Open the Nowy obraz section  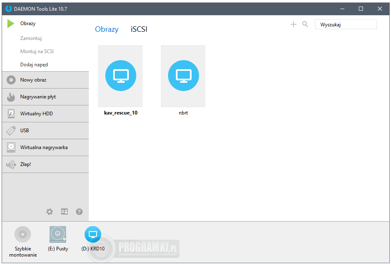45,80
